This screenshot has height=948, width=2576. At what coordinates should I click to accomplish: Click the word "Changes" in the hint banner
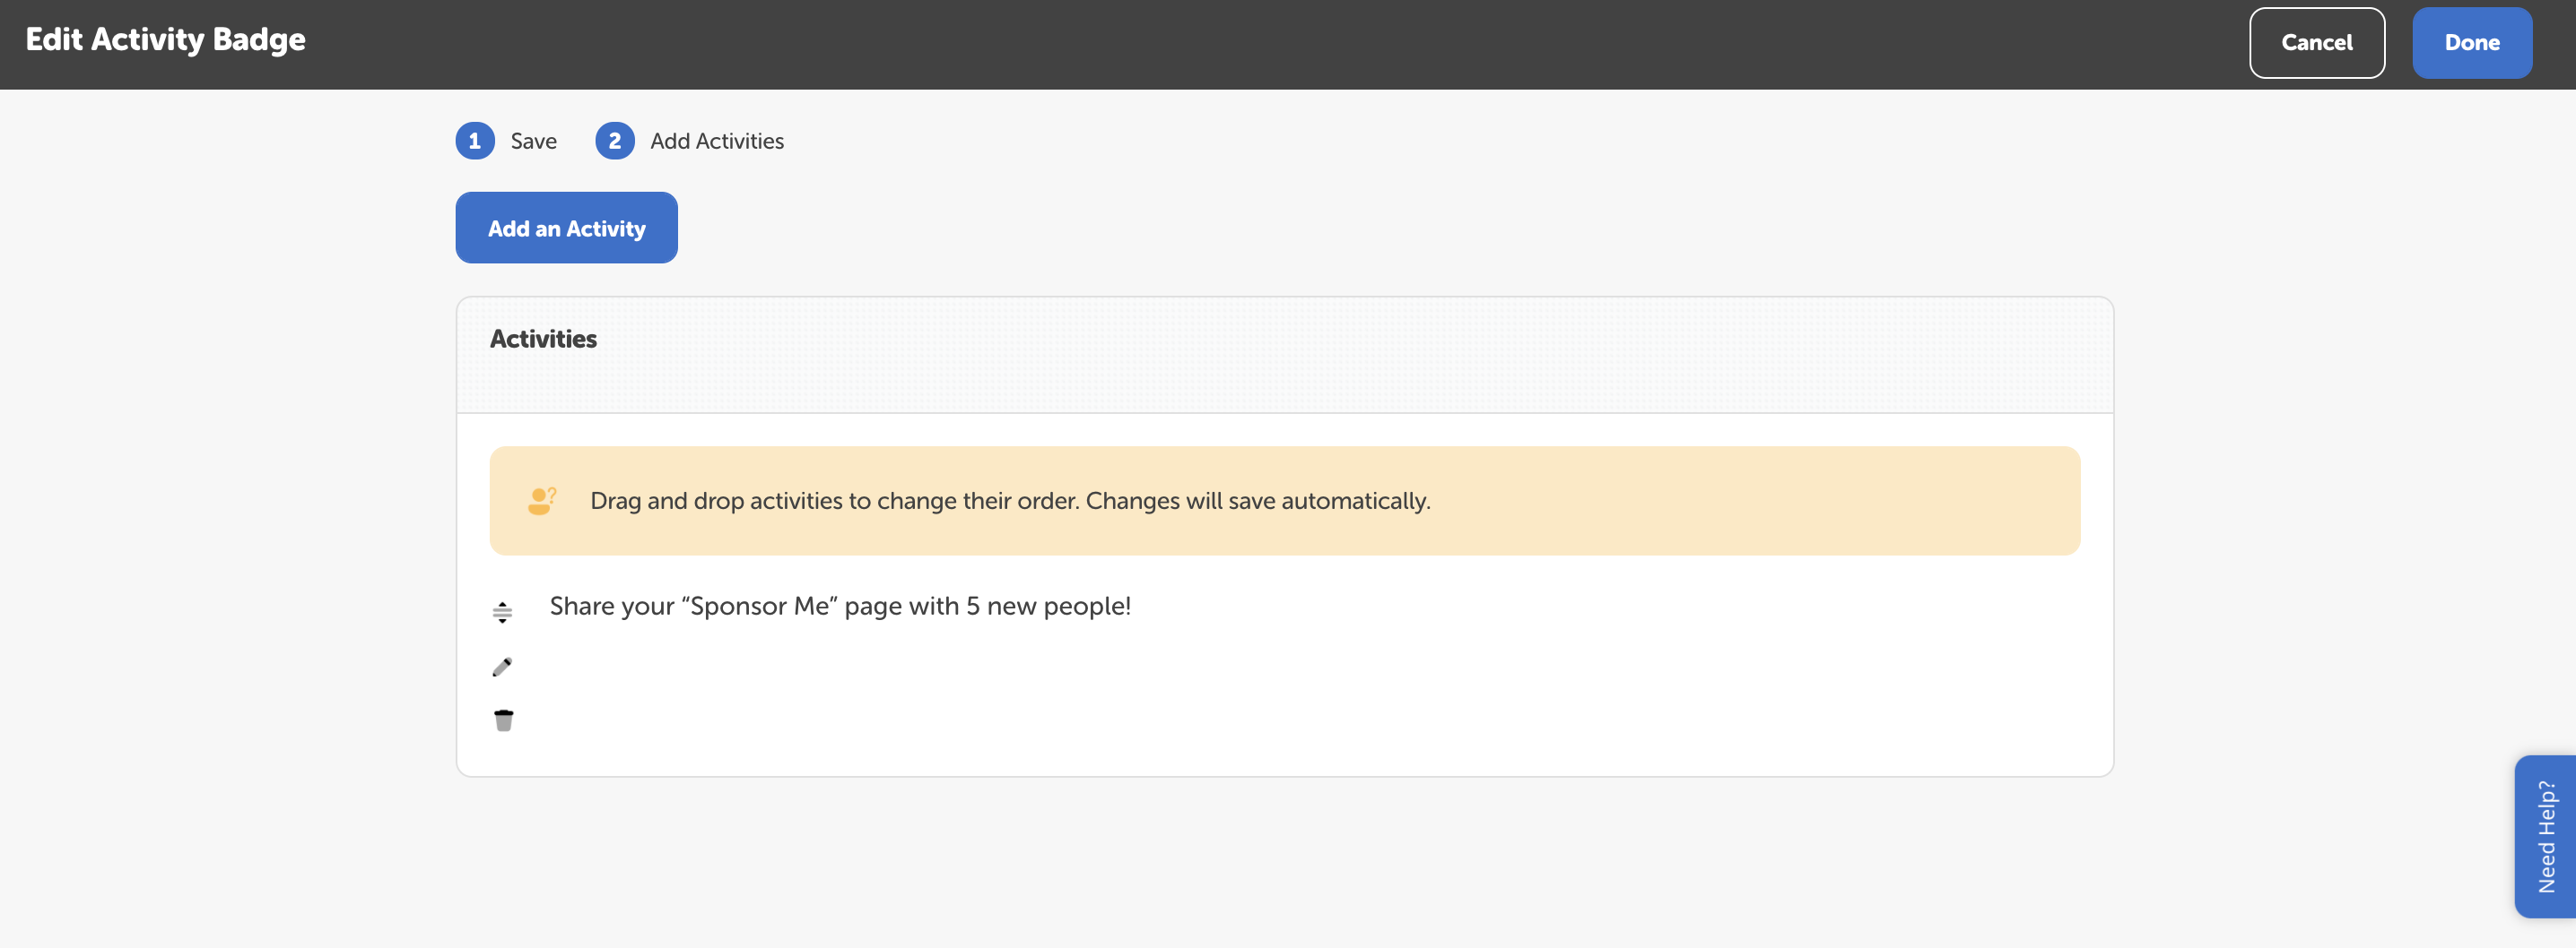[x=1131, y=501]
